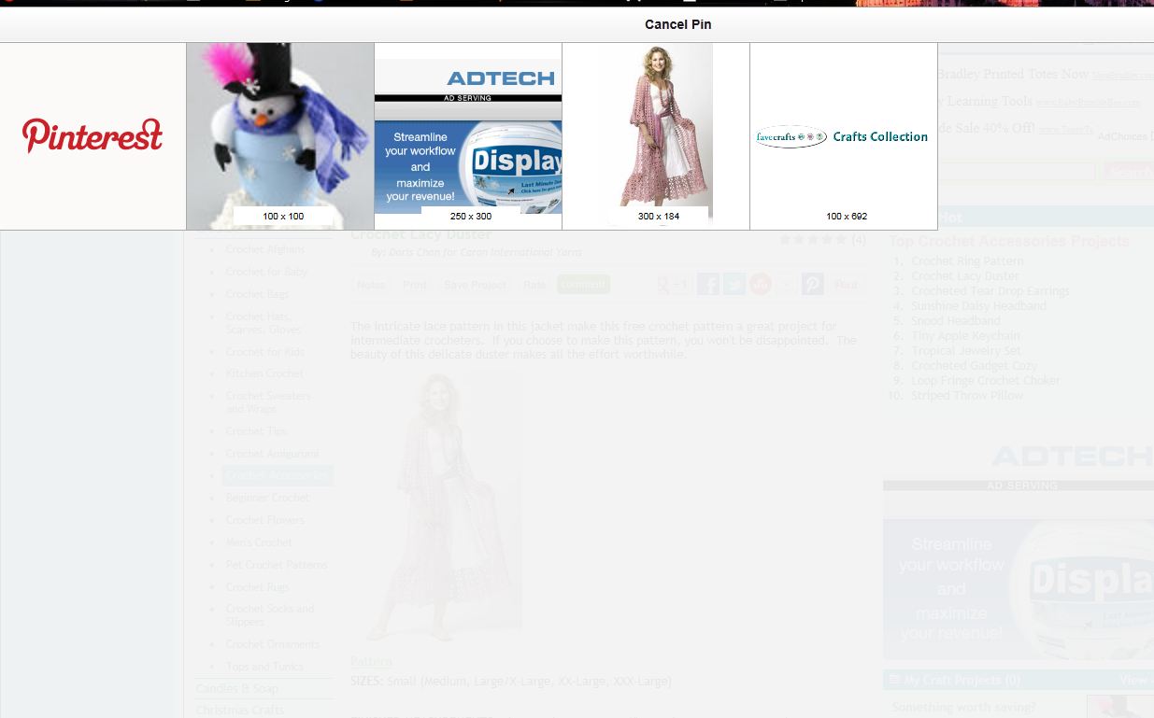Share the pattern via Facebook icon
This screenshot has width=1154, height=718.
click(708, 285)
